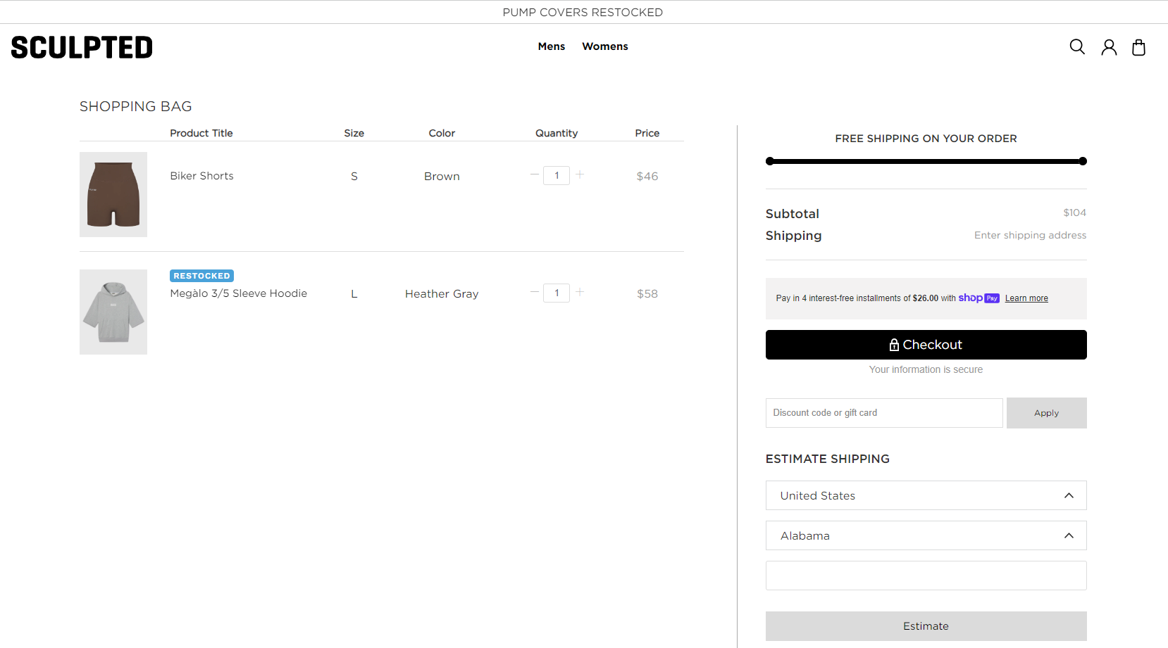Open the Womens menu
1168x648 pixels.
[x=604, y=46]
